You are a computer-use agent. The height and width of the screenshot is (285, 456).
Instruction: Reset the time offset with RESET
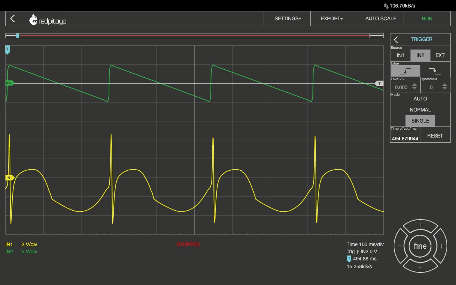[435, 136]
